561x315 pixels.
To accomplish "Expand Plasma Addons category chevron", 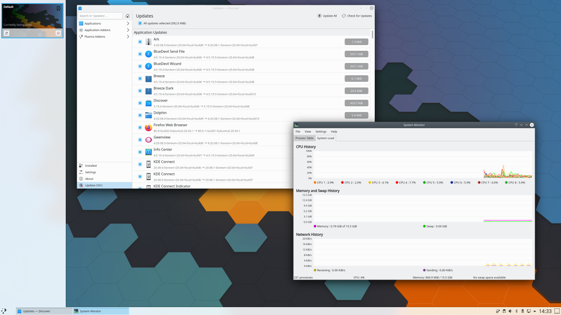I will (x=128, y=36).
